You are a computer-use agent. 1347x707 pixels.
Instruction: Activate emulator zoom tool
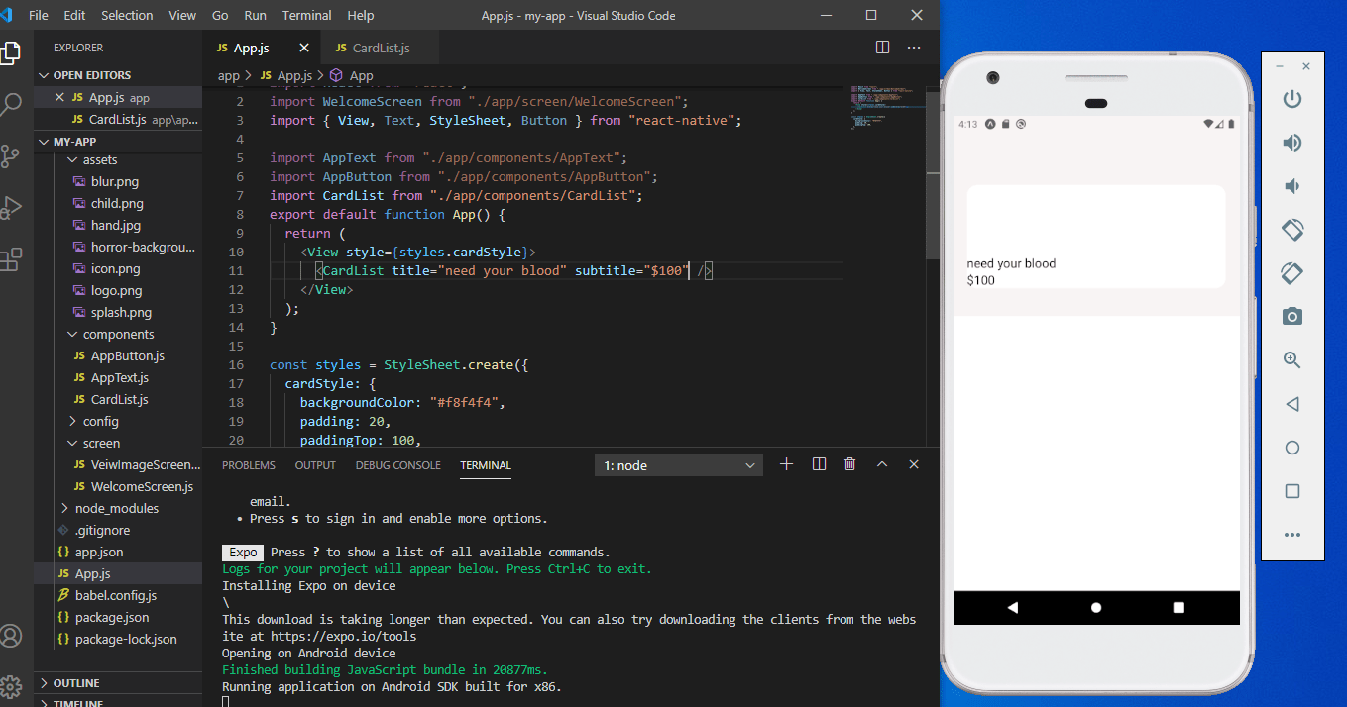point(1291,360)
